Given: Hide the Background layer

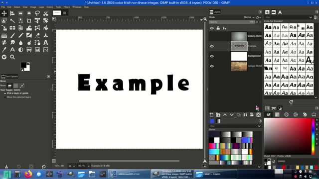Looking at the screenshot, I should point(212,56).
